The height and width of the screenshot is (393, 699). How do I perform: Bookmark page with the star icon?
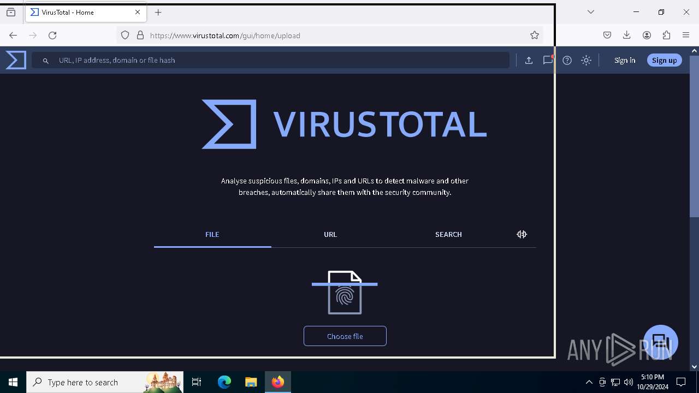535,35
